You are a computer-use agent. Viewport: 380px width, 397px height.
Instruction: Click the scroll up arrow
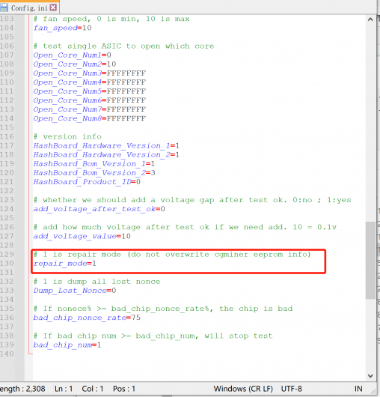tap(370, 19)
